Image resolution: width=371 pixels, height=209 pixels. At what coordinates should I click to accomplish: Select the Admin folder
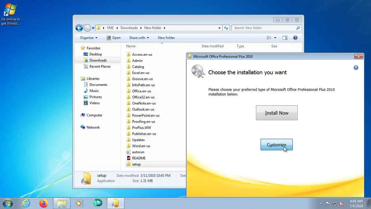[x=137, y=61]
